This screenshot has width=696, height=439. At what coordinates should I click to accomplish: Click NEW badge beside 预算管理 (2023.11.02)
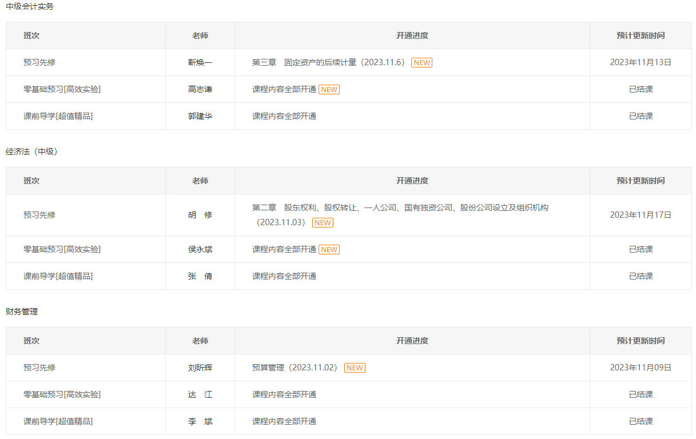[355, 368]
